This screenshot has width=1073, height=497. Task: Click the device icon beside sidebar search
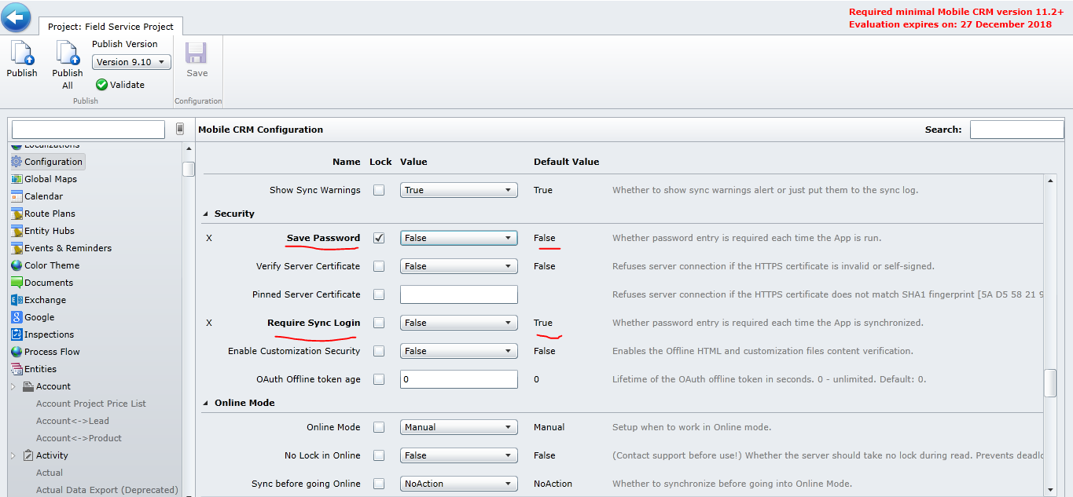point(180,129)
